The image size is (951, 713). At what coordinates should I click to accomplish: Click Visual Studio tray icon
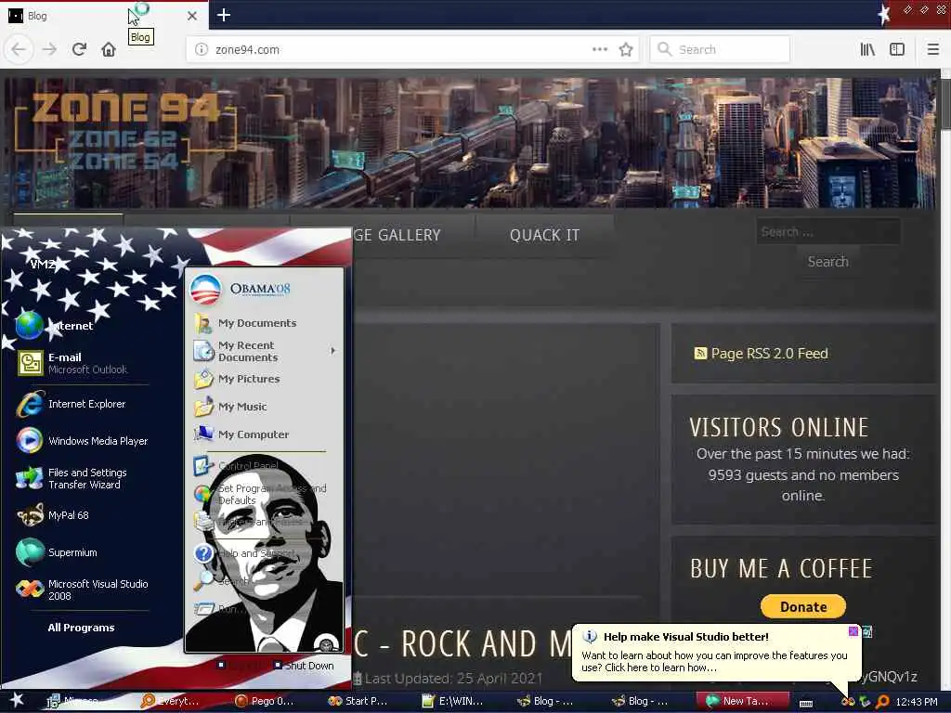(x=847, y=702)
